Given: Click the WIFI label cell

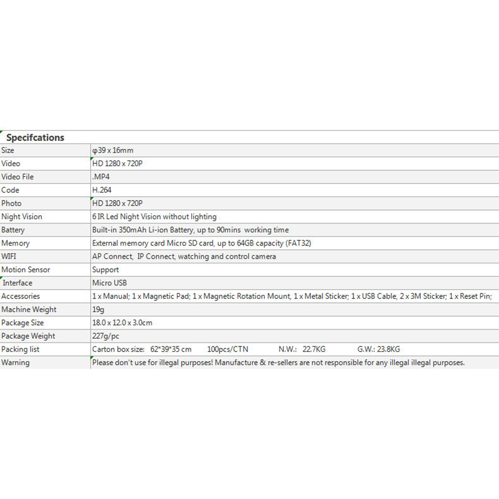Looking at the screenshot, I should tap(9, 256).
